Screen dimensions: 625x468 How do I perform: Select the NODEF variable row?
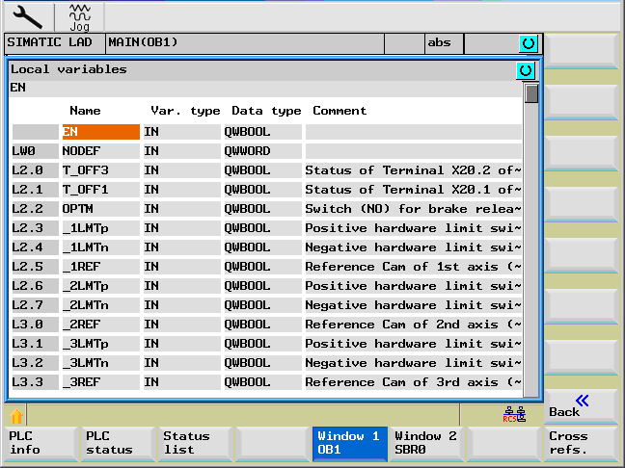pyautogui.click(x=266, y=151)
